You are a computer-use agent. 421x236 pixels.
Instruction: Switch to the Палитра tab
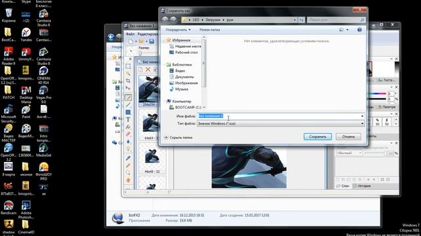tap(386, 107)
